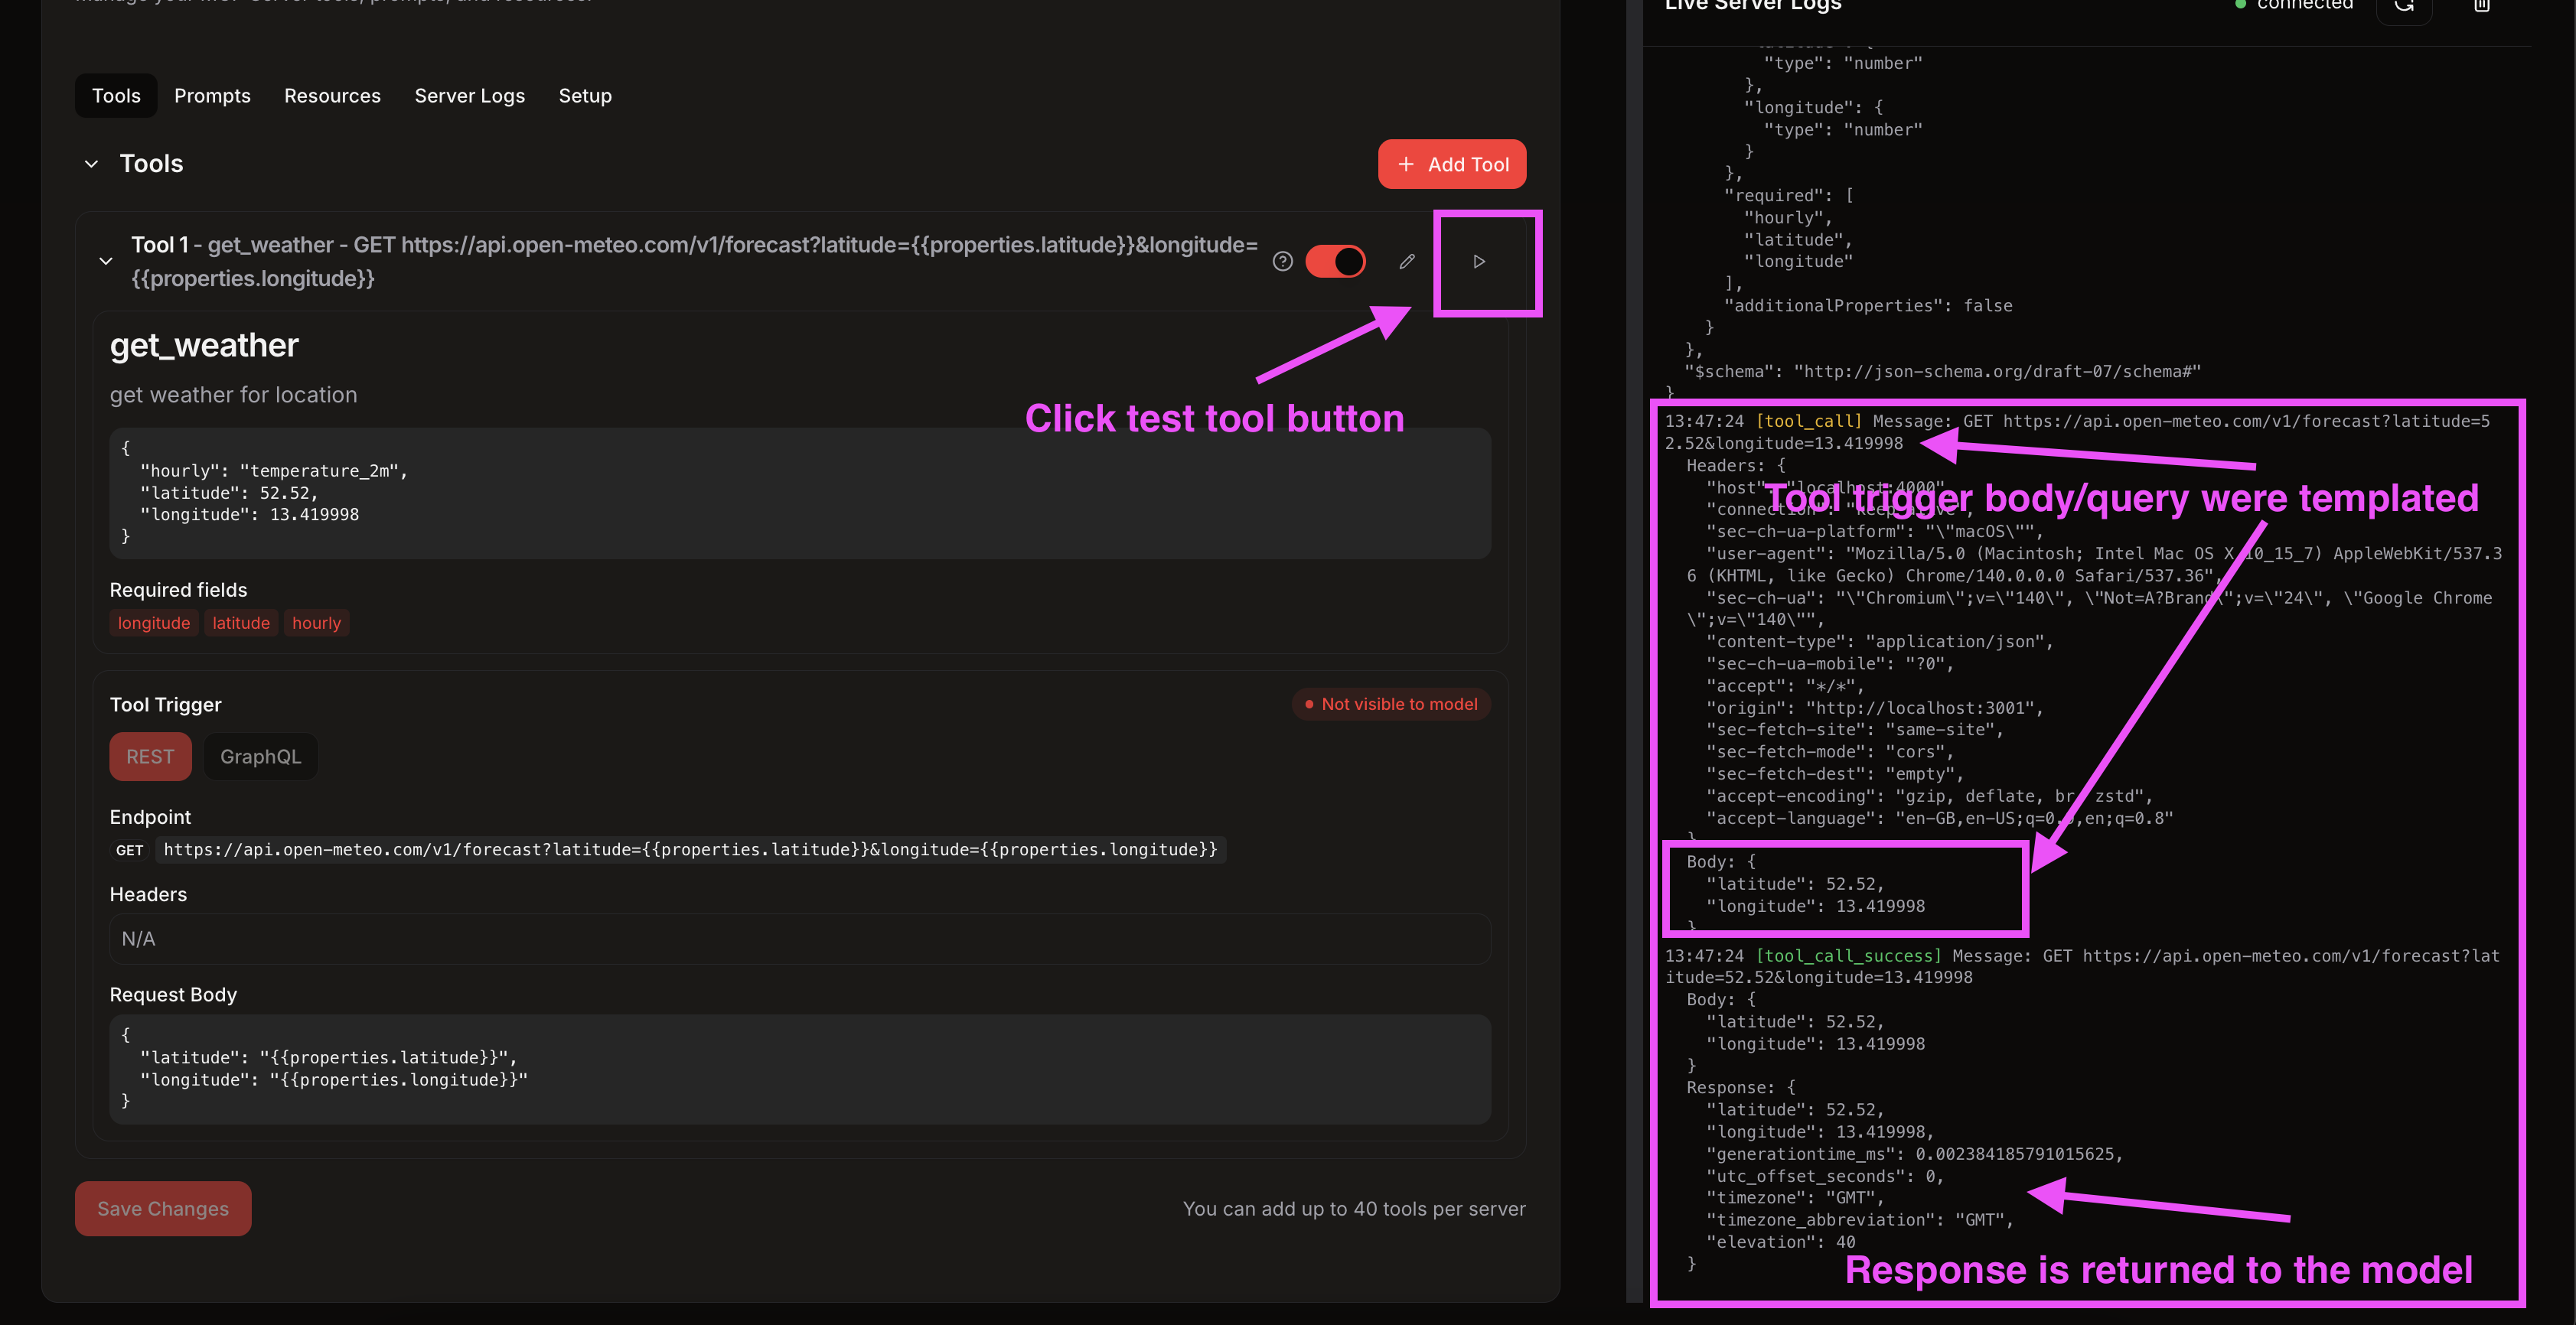Viewport: 2576px width, 1325px height.
Task: Open the Server Logs tab
Action: (x=470, y=95)
